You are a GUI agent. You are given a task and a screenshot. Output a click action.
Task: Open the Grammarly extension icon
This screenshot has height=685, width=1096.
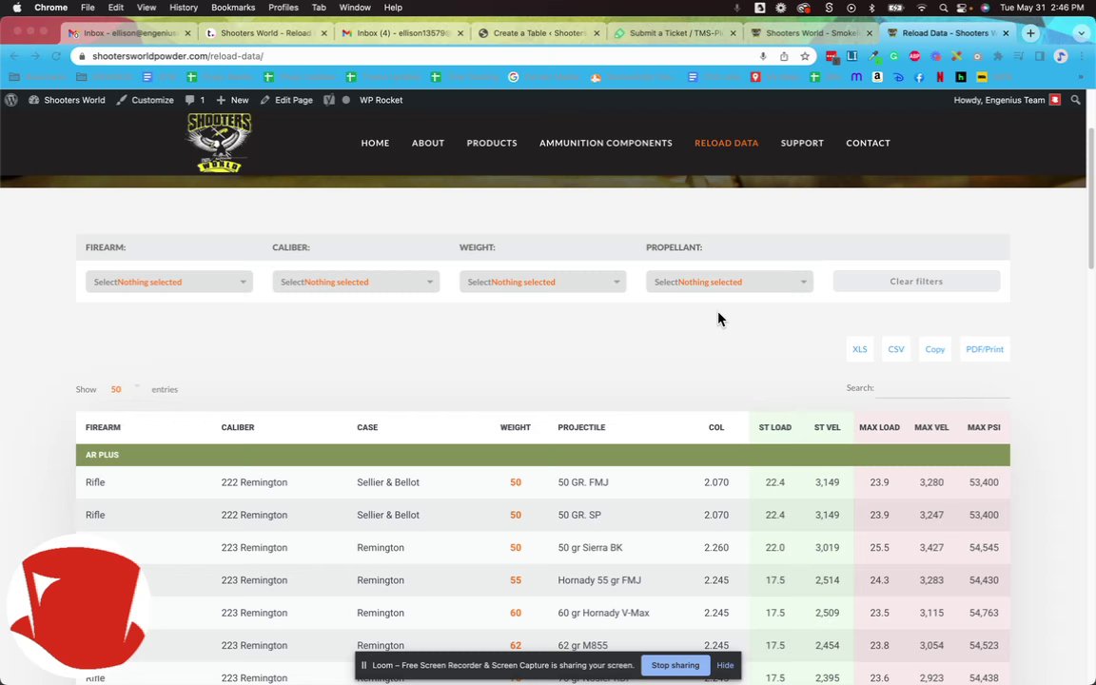(x=894, y=56)
